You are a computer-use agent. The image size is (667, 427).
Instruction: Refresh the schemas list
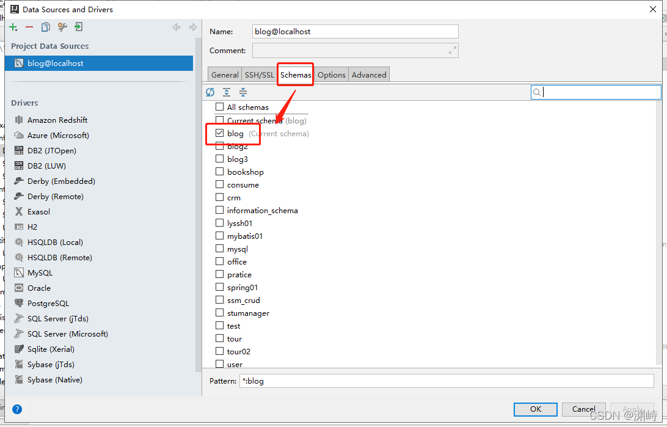pyautogui.click(x=210, y=92)
